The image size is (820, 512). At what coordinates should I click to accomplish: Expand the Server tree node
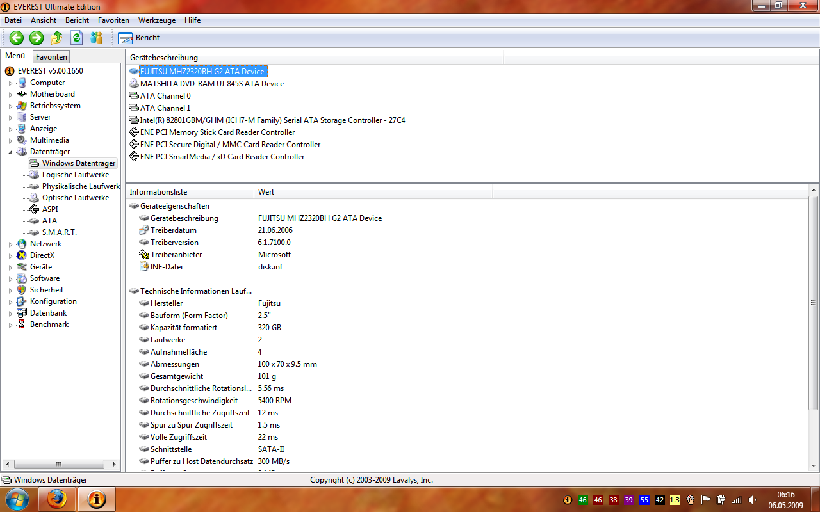10,117
